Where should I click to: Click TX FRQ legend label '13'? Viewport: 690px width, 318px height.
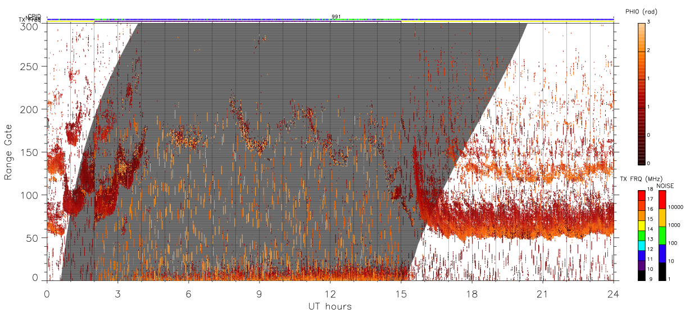(651, 239)
